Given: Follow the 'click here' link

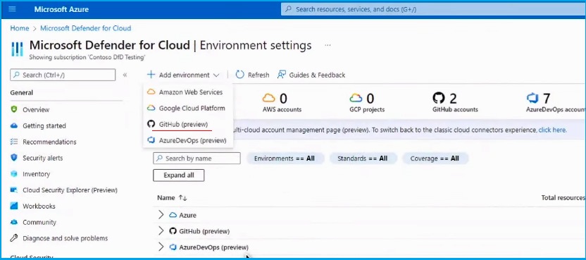Looking at the screenshot, I should click(x=552, y=130).
